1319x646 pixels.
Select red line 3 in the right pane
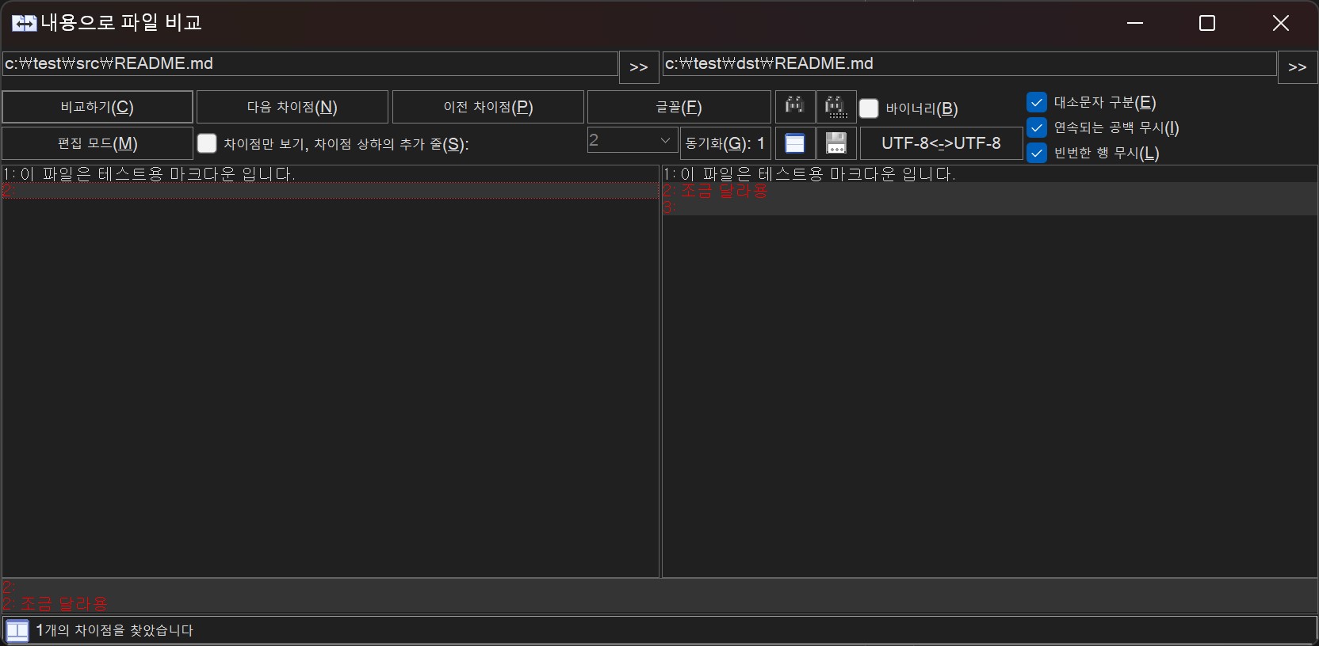990,207
